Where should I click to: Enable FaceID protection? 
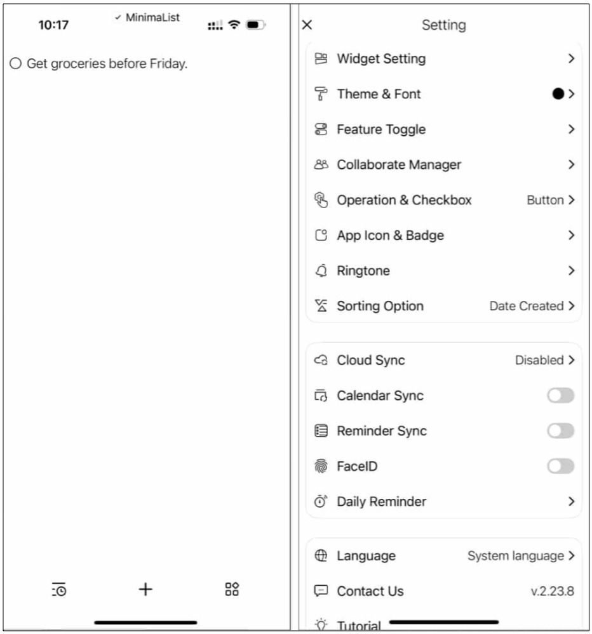pos(562,465)
